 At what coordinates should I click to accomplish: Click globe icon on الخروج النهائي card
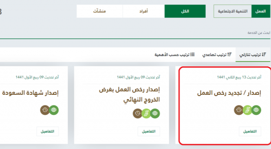(x=155, y=114)
